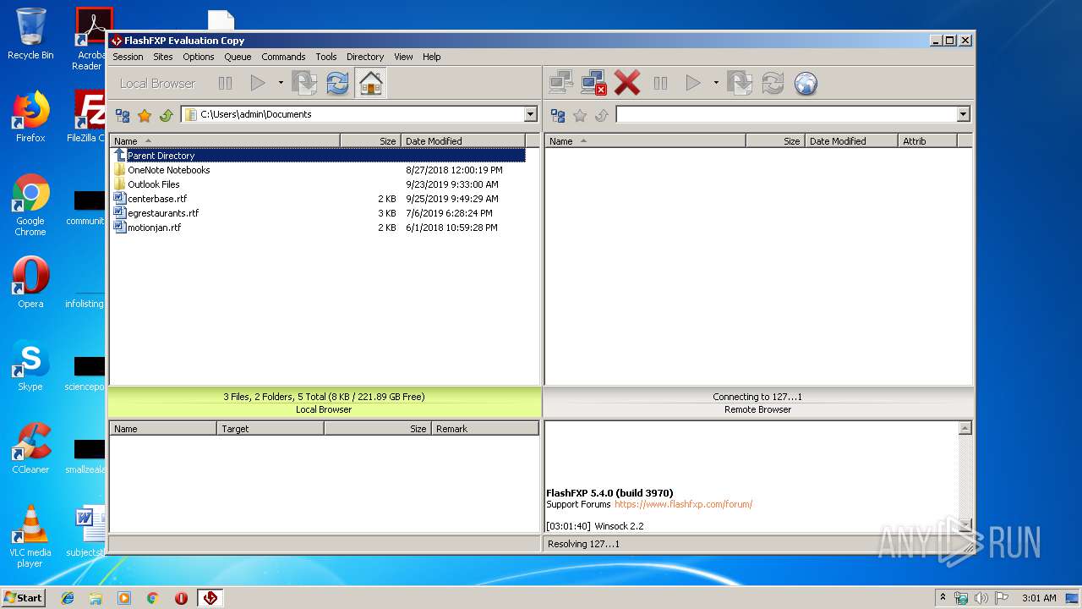1082x609 pixels.
Task: Click the local transfer queue icon
Action: (304, 83)
